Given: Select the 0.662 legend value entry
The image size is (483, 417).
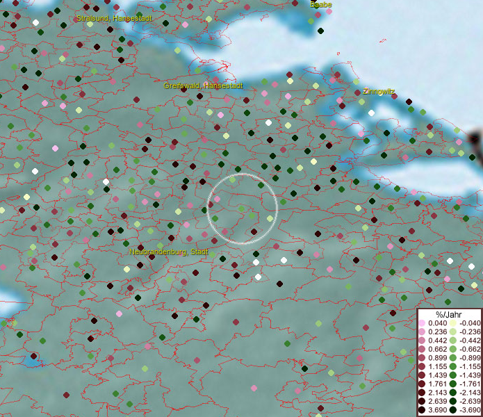Looking at the screenshot, I should tap(437, 347).
